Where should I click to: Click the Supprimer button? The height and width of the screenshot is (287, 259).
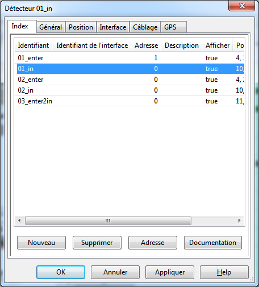[x=97, y=243]
